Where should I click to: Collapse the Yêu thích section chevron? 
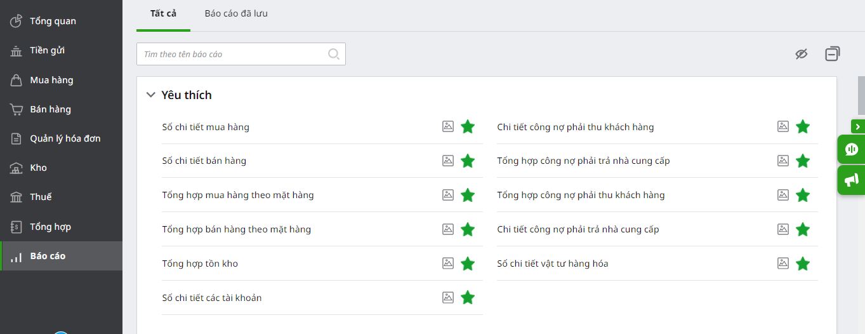[150, 95]
